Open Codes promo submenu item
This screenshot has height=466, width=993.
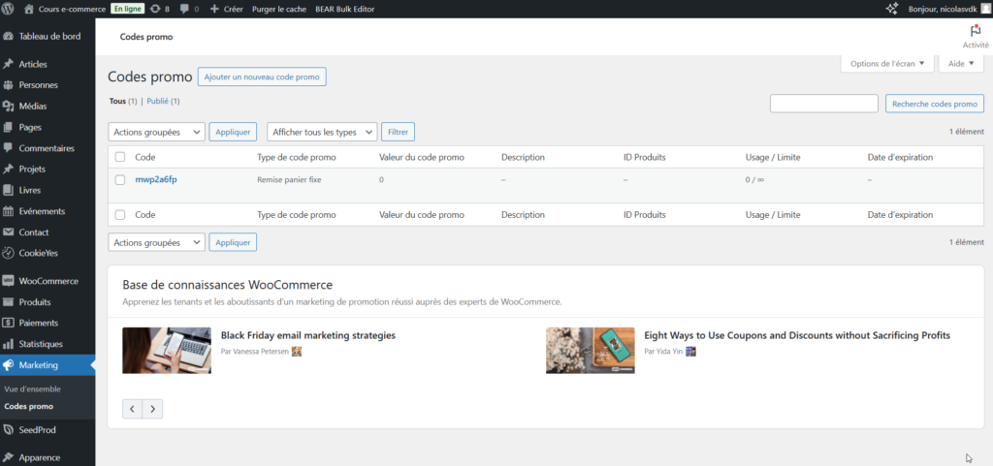[28, 406]
